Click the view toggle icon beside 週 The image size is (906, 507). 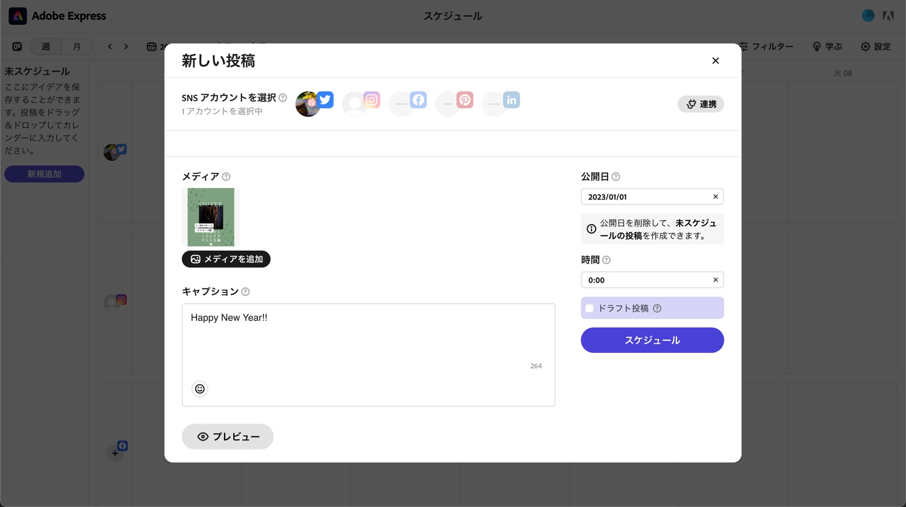click(x=18, y=47)
